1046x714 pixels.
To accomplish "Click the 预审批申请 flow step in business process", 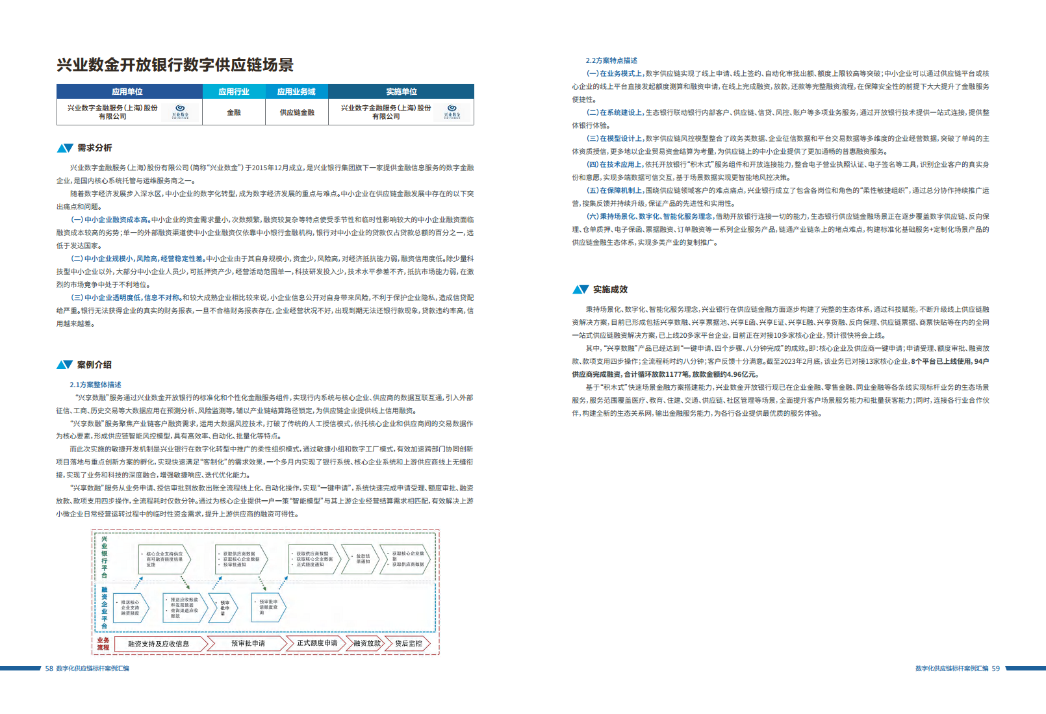I will (248, 644).
